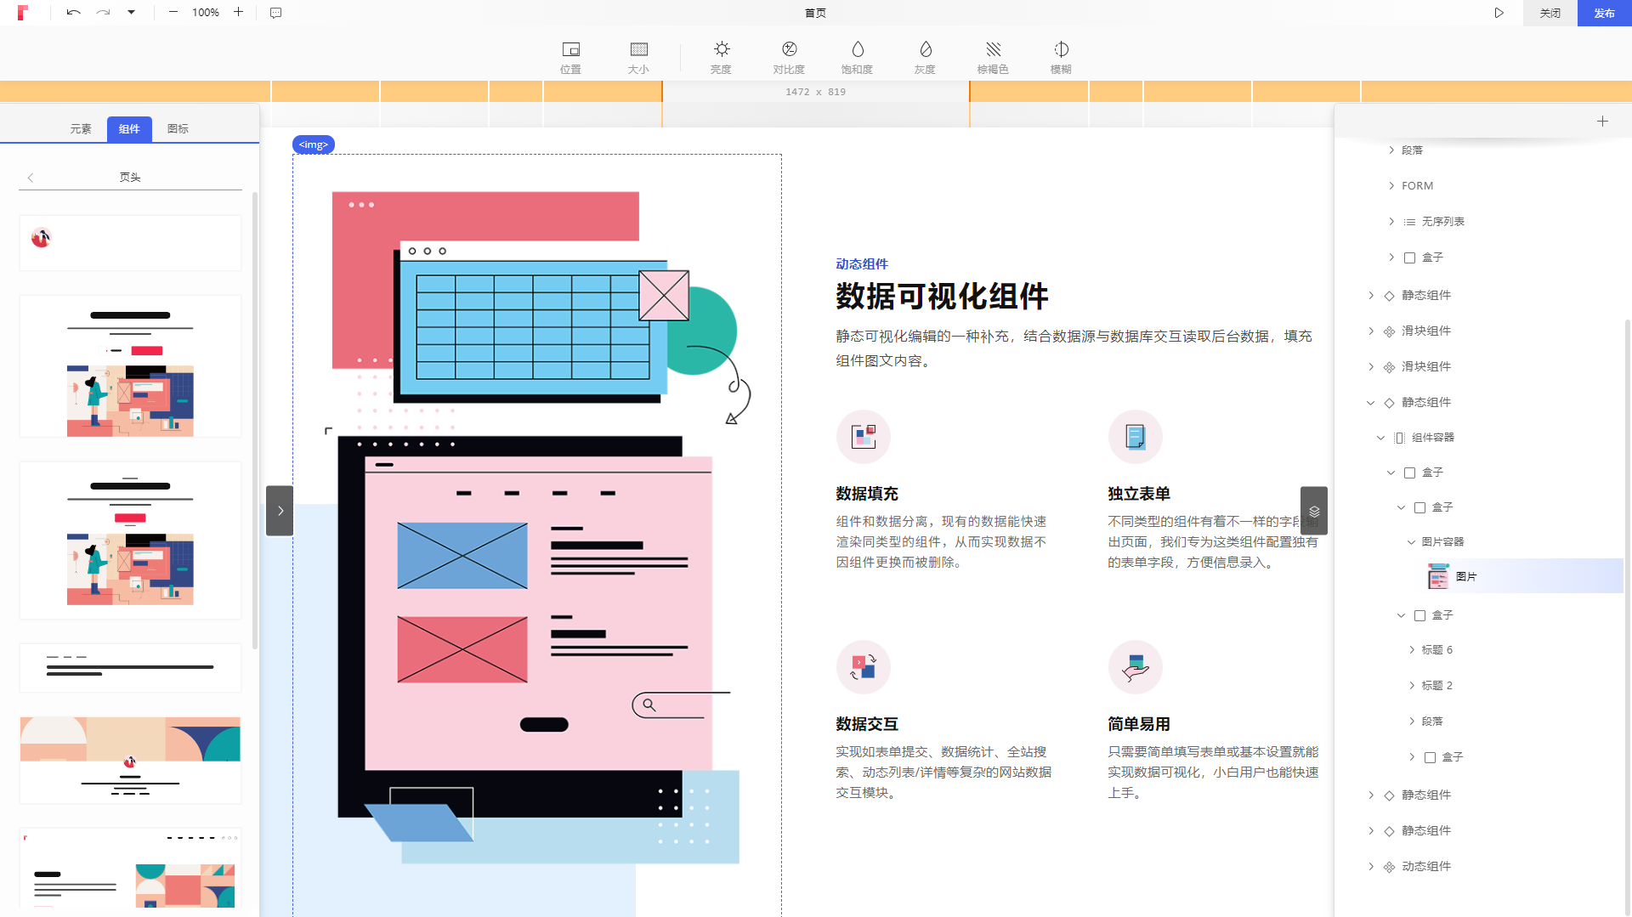Select the 棕褐色 sepia filter
1632x917 pixels.
(993, 58)
